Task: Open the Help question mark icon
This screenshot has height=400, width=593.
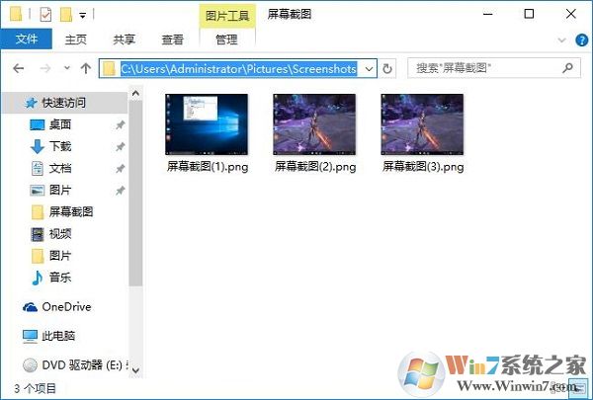Action: coord(580,40)
